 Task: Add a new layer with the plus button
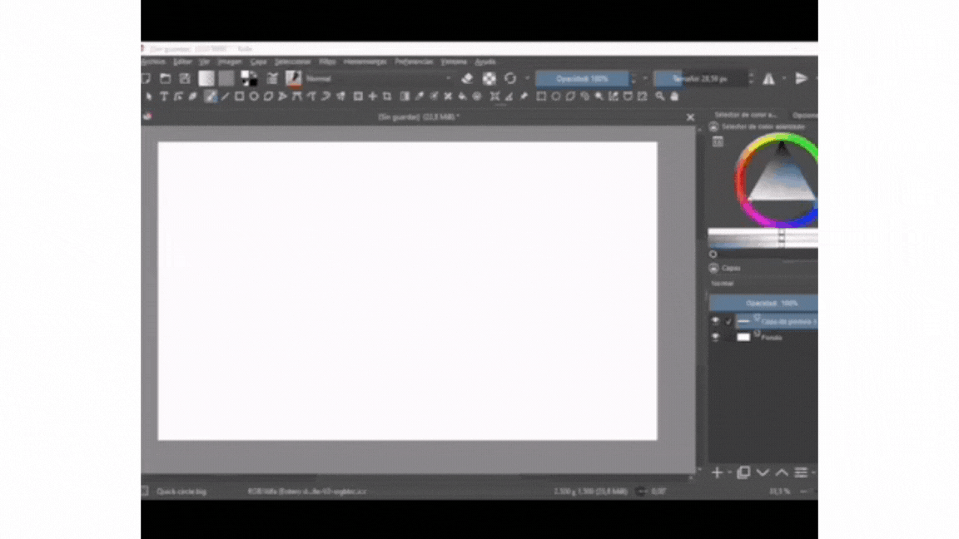(x=717, y=472)
